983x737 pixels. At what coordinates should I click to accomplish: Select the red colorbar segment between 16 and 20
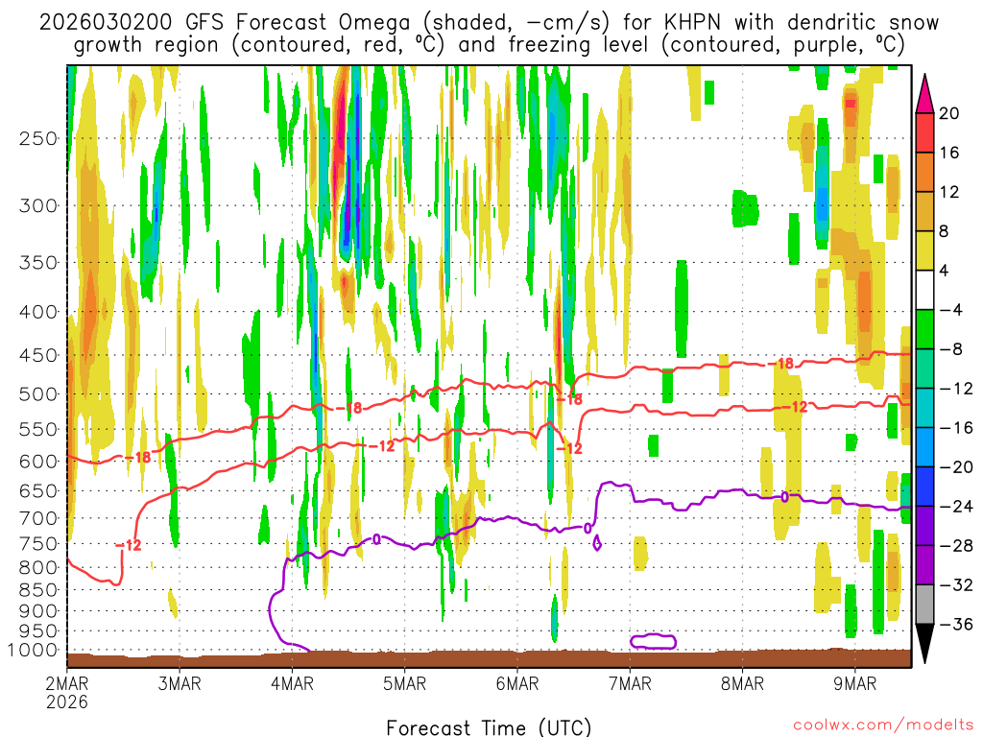tap(925, 132)
